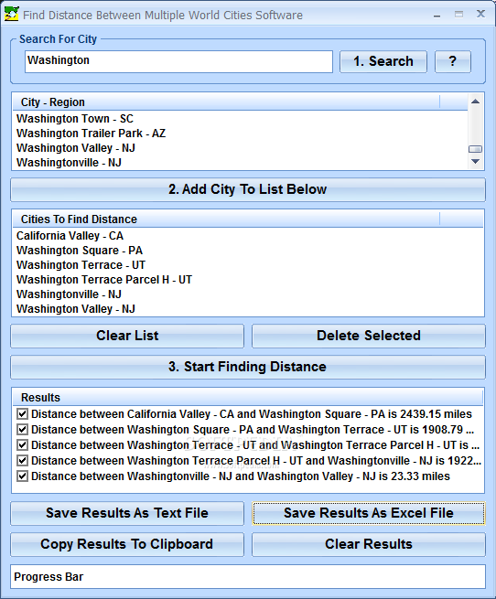496x599 pixels.
Task: Click Save Results As Text File
Action: (x=127, y=513)
